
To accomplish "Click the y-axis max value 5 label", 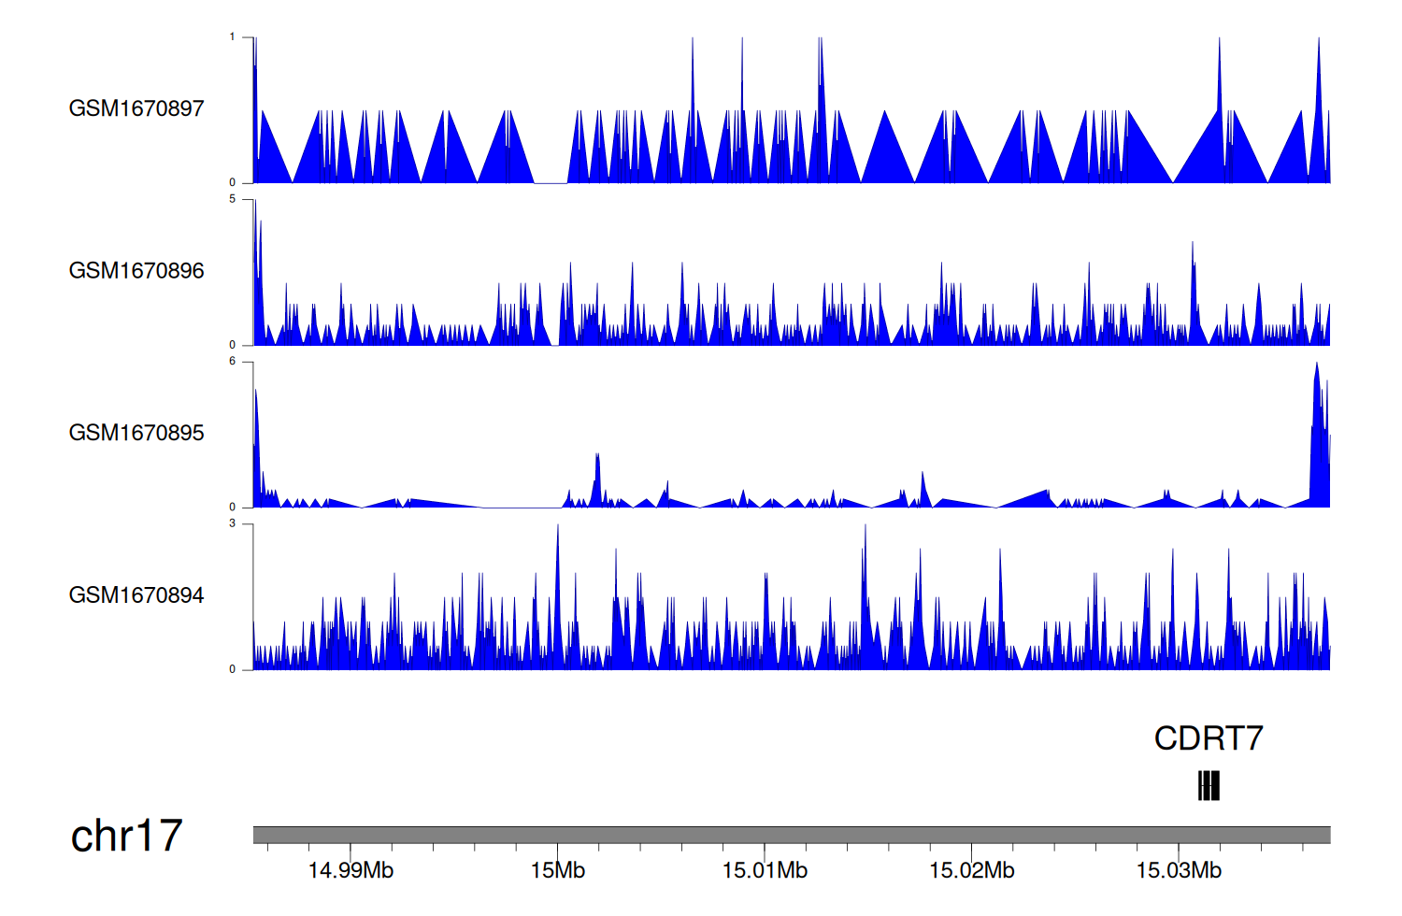I will pyautogui.click(x=233, y=199).
